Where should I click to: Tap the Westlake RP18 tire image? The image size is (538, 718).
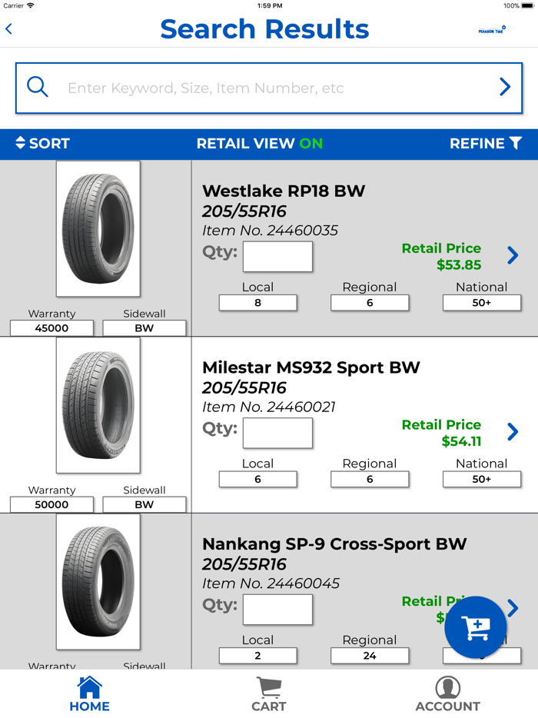pos(98,229)
